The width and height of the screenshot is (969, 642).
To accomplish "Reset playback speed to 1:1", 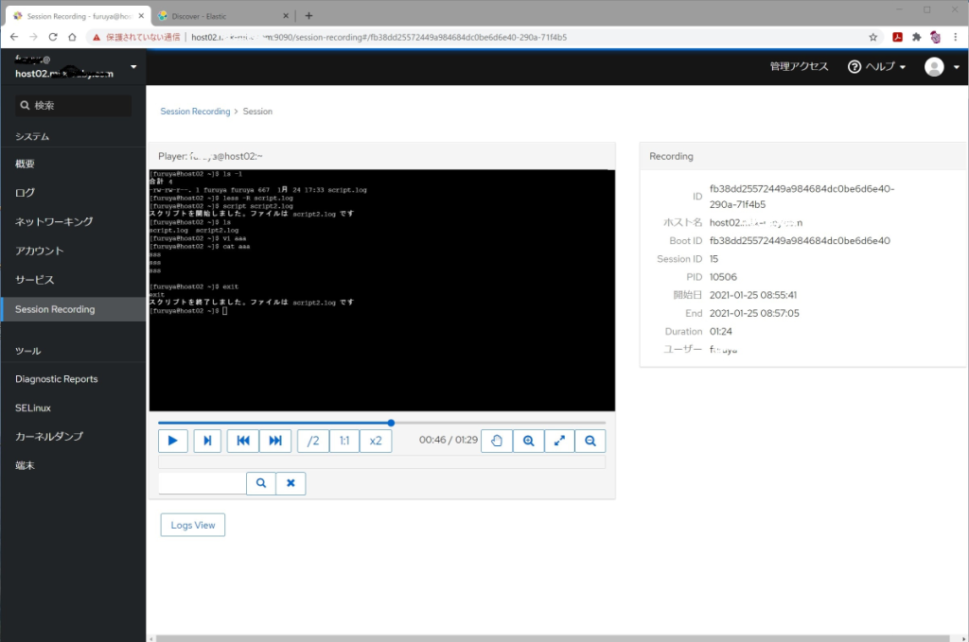I will 344,441.
